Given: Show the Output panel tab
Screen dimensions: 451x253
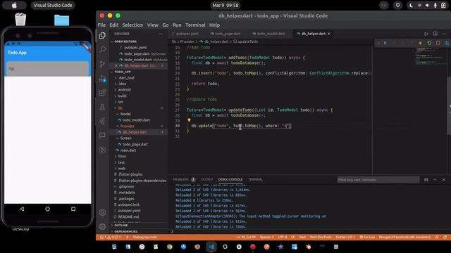Looking at the screenshot, I should coord(206,180).
